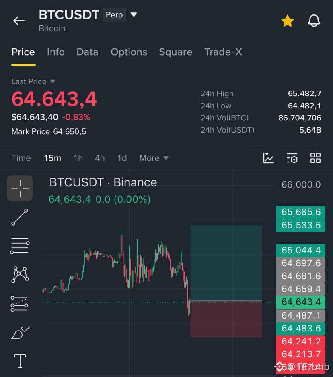Screen dimensions: 333x377
Task: Open the grid layout icon
Action: (x=315, y=158)
